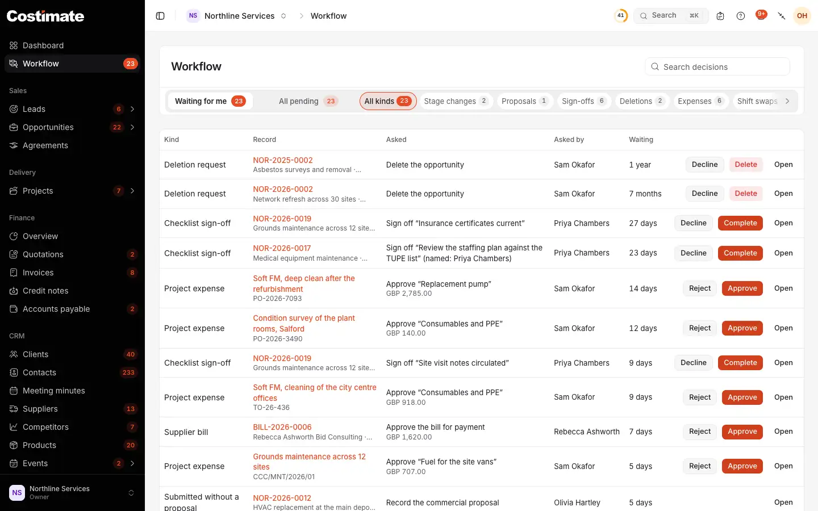Open Meeting minutes in the sidebar

(72, 391)
